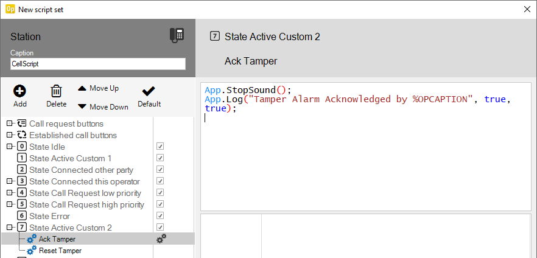
Task: Click the State Error number 6 icon
Action: click(22, 216)
